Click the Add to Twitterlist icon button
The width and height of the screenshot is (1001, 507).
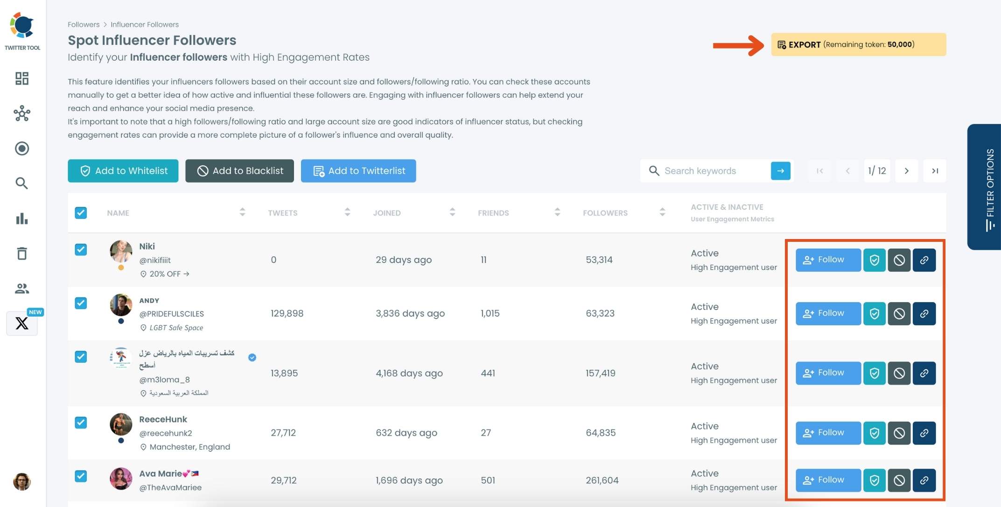pyautogui.click(x=359, y=171)
